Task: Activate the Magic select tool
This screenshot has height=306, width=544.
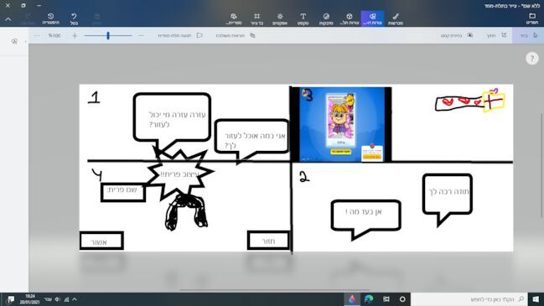Action: [457, 35]
